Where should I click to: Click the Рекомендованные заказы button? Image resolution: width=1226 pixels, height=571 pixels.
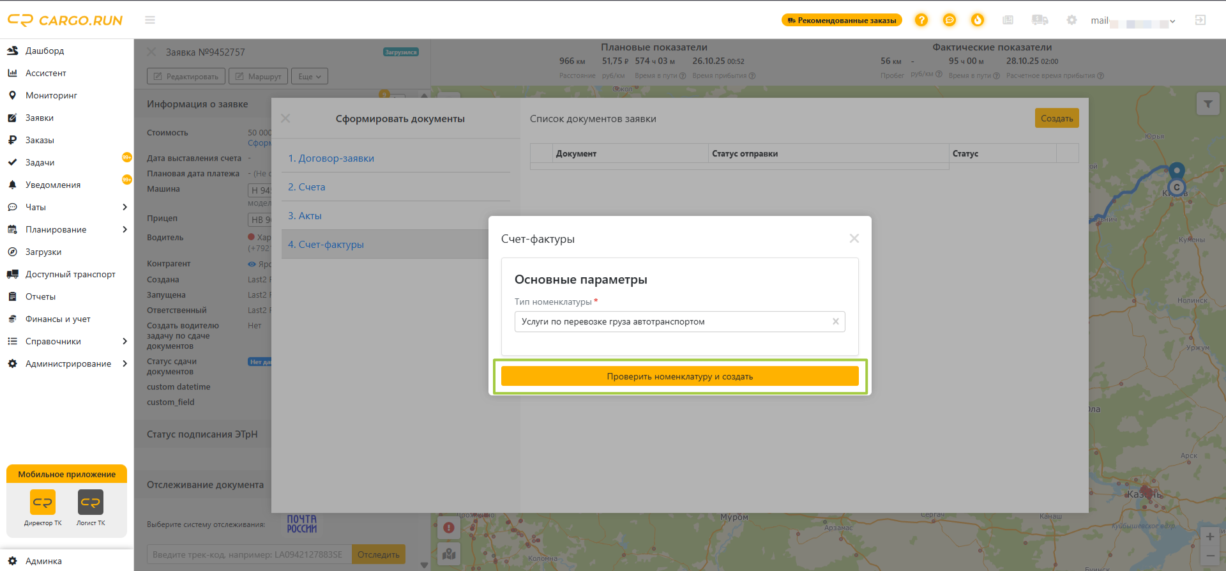pyautogui.click(x=842, y=20)
